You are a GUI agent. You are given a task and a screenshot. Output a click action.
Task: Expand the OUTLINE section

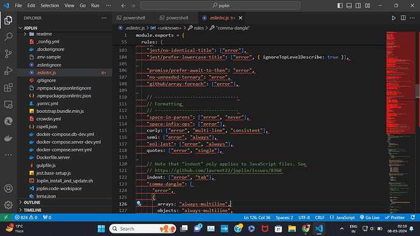point(65,202)
